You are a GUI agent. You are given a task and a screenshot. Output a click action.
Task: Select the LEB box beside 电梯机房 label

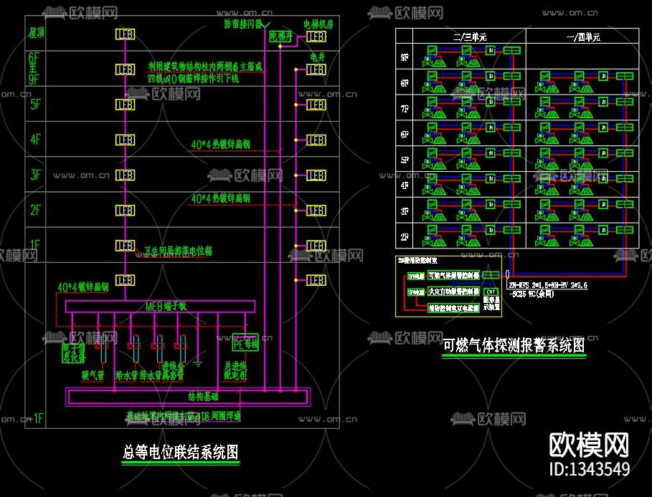coord(316,37)
